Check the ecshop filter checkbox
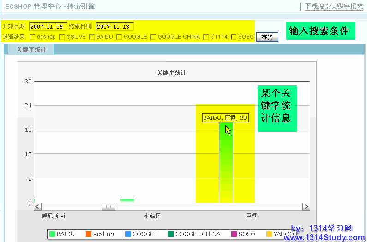Image resolution: width=367 pixels, height=242 pixels. point(32,37)
